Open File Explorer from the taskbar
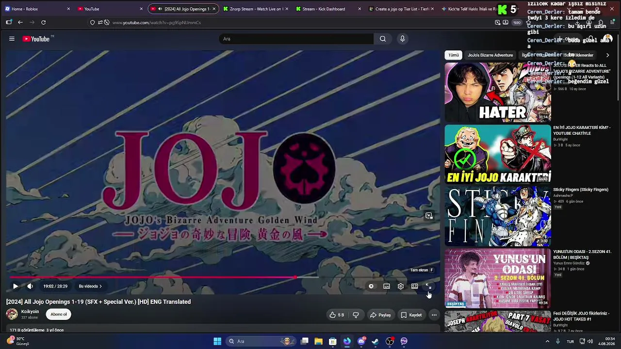This screenshot has width=621, height=349. 318,341
